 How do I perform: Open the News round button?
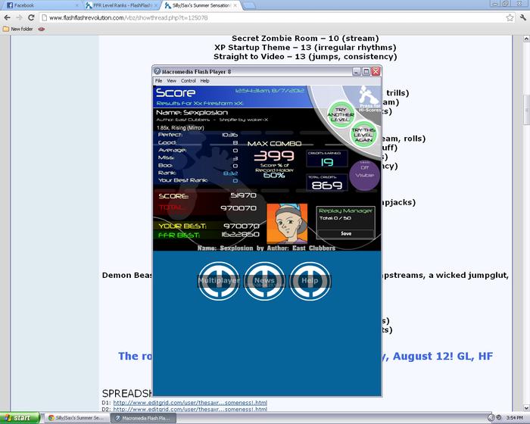point(264,281)
